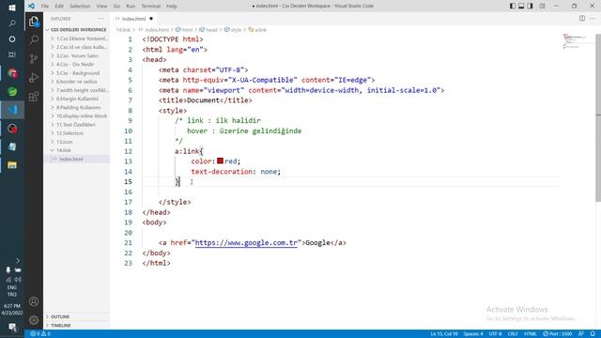Toggle Primary Side Bar visibility
The height and width of the screenshot is (338, 601).
click(x=513, y=6)
